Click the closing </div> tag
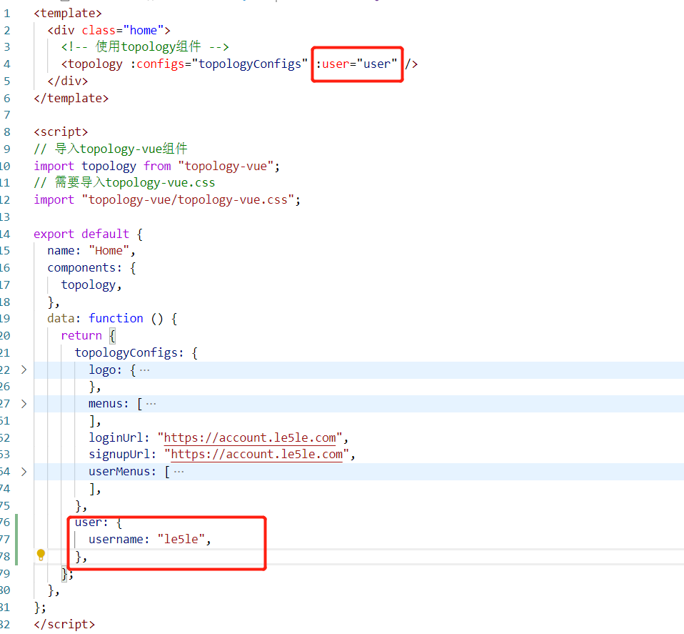Image resolution: width=684 pixels, height=634 pixels. click(68, 81)
